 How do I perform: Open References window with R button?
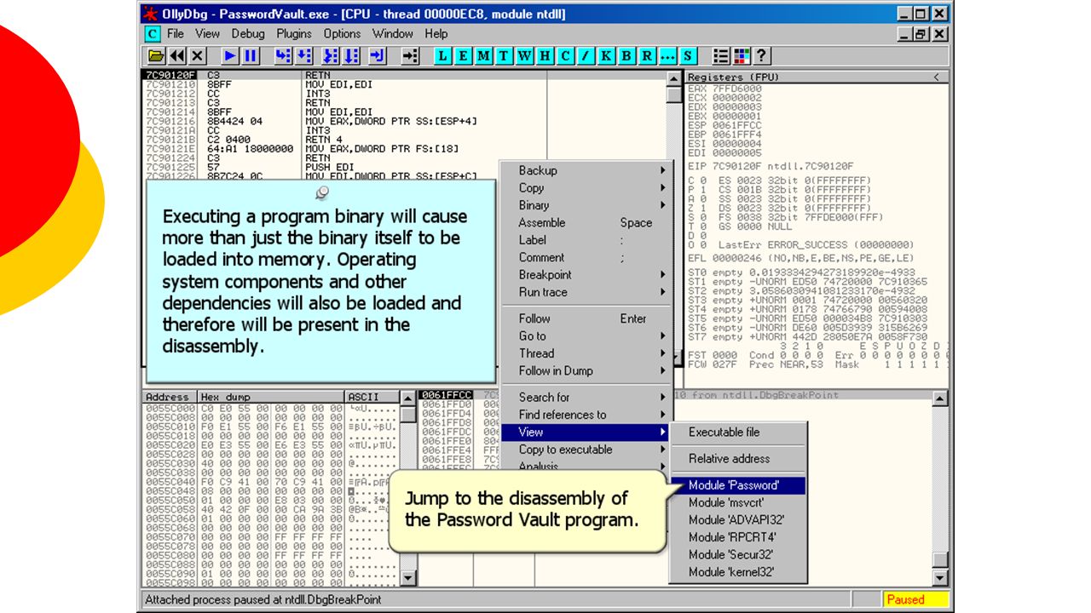[647, 55]
